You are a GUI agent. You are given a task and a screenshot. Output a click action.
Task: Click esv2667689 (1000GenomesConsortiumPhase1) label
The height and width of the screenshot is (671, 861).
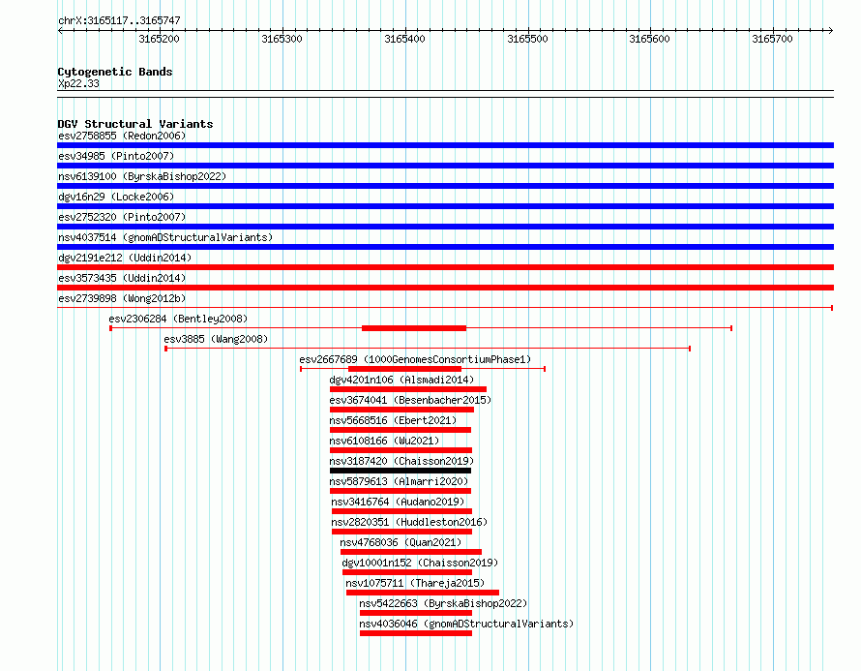pyautogui.click(x=415, y=359)
